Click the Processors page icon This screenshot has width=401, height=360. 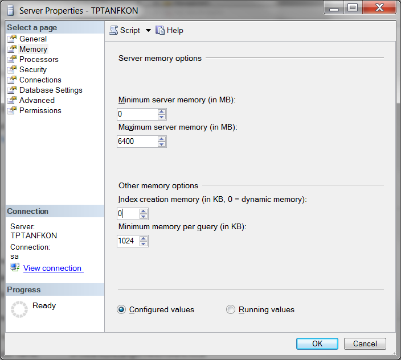click(x=12, y=59)
